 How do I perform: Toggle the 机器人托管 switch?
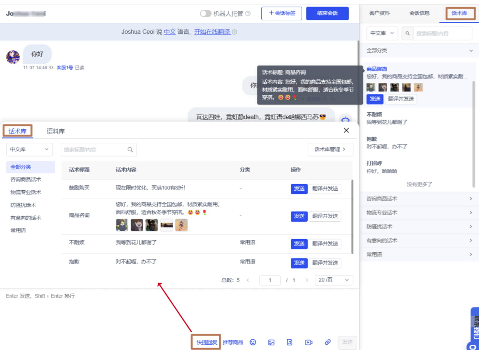pos(206,14)
